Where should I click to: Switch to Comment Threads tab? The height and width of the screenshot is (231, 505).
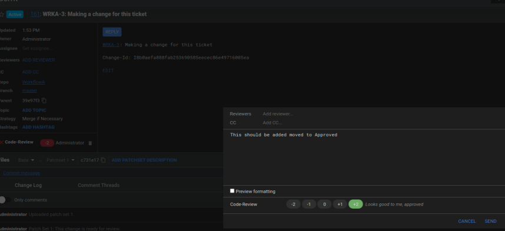(98, 185)
